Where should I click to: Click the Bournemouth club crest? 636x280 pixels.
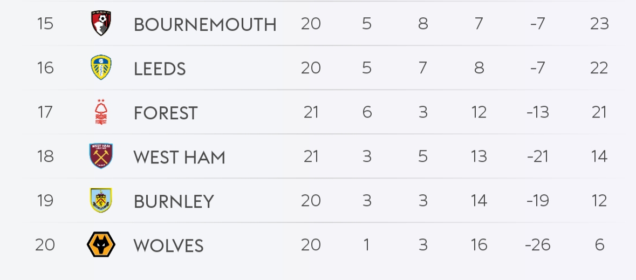(x=101, y=24)
